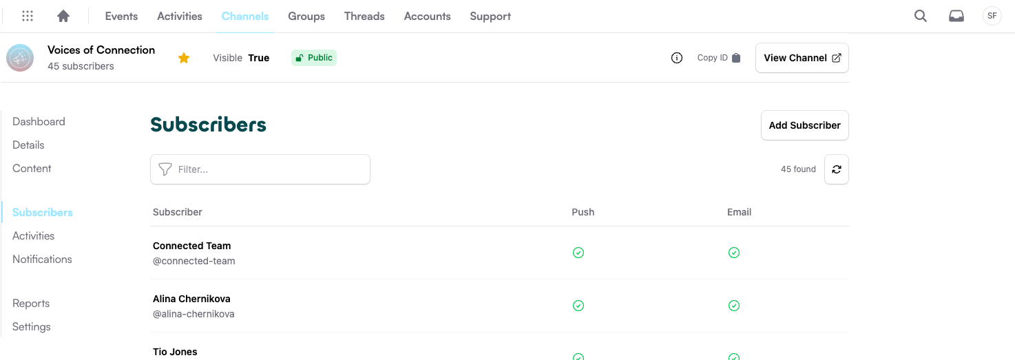
Task: Show channel info via the info icon
Action: click(x=677, y=58)
